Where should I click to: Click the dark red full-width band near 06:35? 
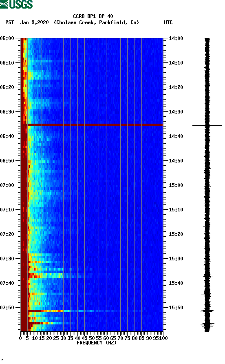tap(92, 125)
